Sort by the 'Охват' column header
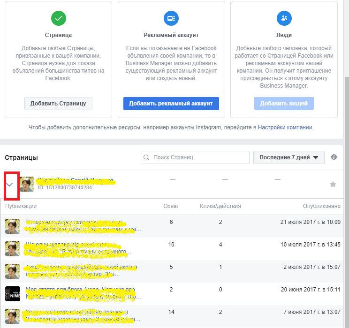Viewport: 349px width, 328px height. (171, 206)
